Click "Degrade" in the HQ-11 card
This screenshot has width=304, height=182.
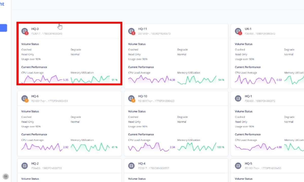(x=182, y=50)
